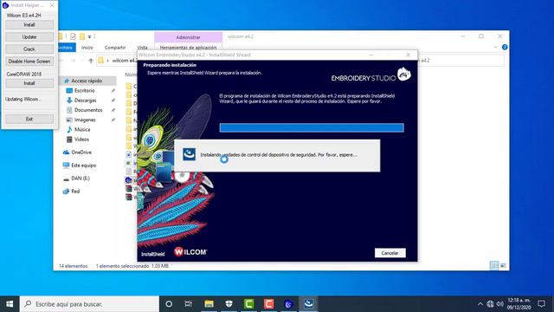Open Cortana circle on the taskbar
The image size is (554, 312).
169,304
